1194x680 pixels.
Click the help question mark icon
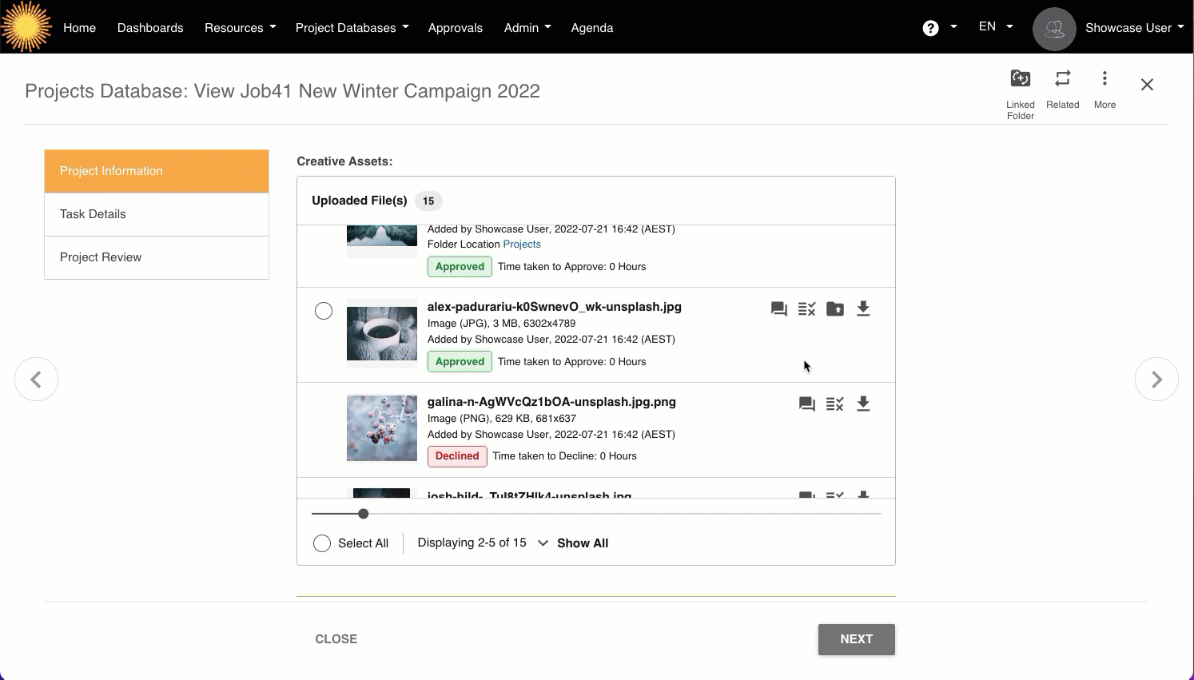pyautogui.click(x=930, y=28)
